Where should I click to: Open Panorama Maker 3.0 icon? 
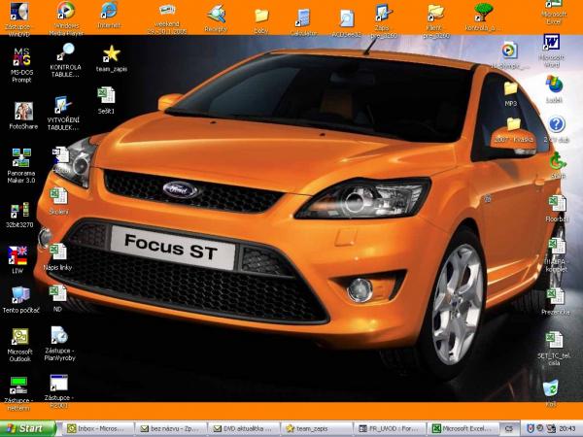pyautogui.click(x=20, y=158)
